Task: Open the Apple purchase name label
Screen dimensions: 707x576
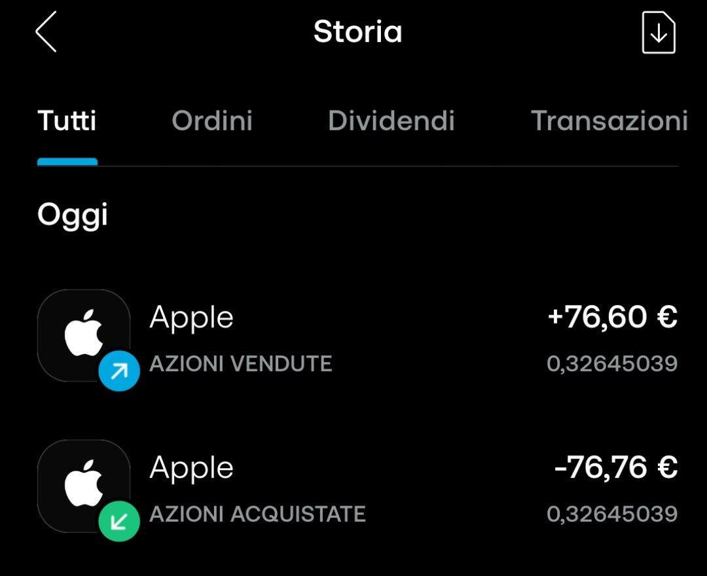Action: pyautogui.click(x=191, y=469)
